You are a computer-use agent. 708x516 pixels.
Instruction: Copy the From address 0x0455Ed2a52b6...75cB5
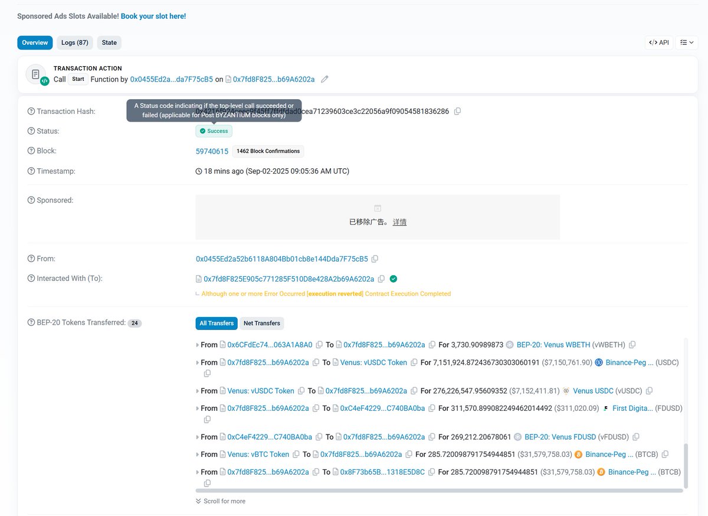click(375, 259)
